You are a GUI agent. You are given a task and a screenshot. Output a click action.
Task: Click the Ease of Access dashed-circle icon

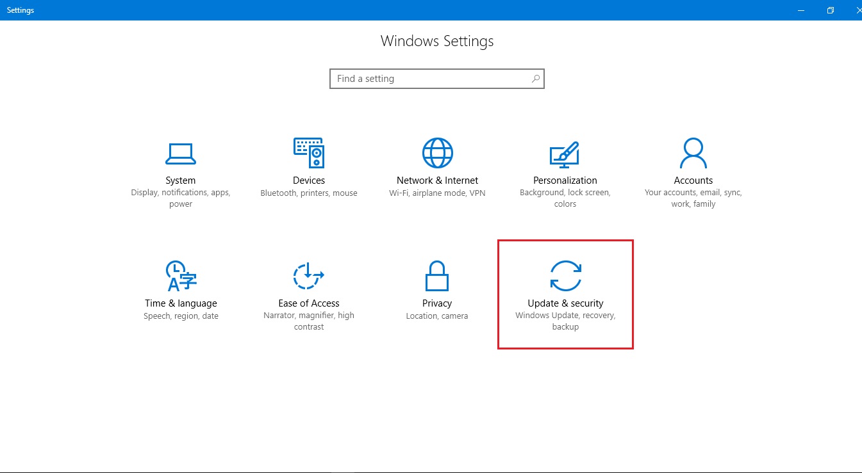pos(308,276)
